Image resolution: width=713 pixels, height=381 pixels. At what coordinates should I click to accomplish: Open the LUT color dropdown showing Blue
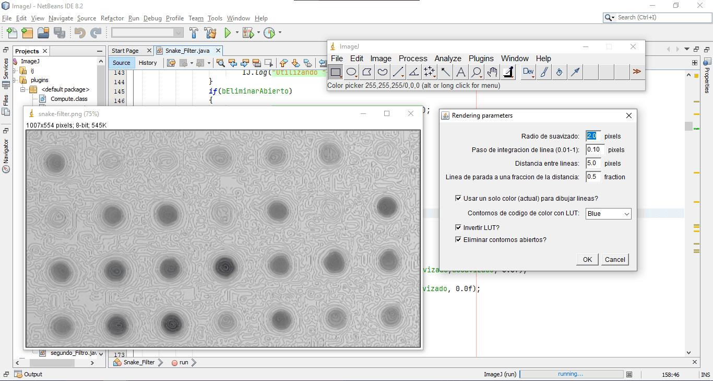(608, 214)
